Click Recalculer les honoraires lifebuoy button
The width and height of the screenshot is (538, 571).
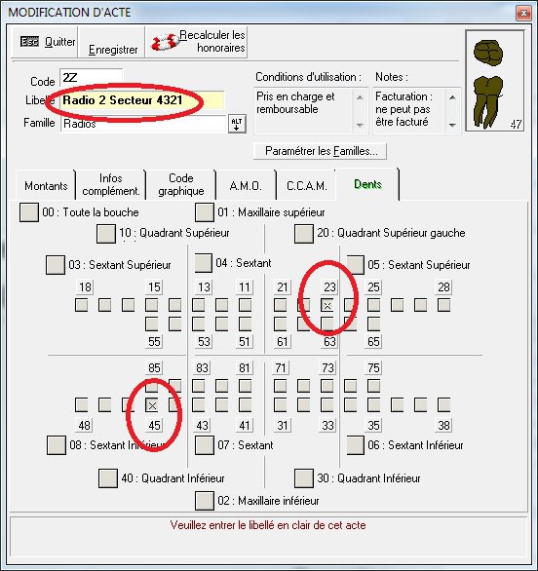[x=196, y=42]
